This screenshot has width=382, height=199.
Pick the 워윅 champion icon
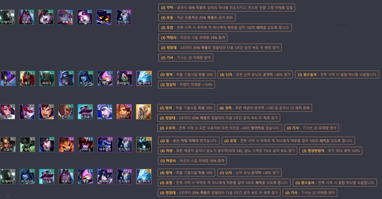pyautogui.click(x=27, y=145)
